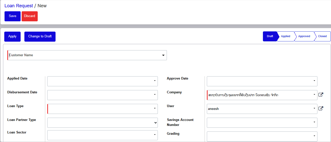Open Loan Partner Type select box
The image size is (331, 142).
pyautogui.click(x=102, y=123)
